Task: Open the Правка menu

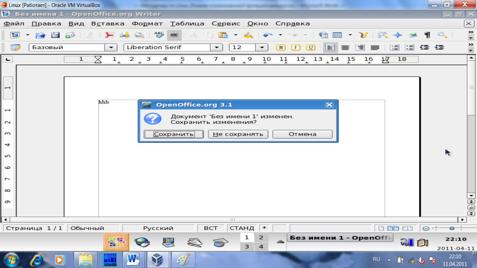Action: coord(46,24)
